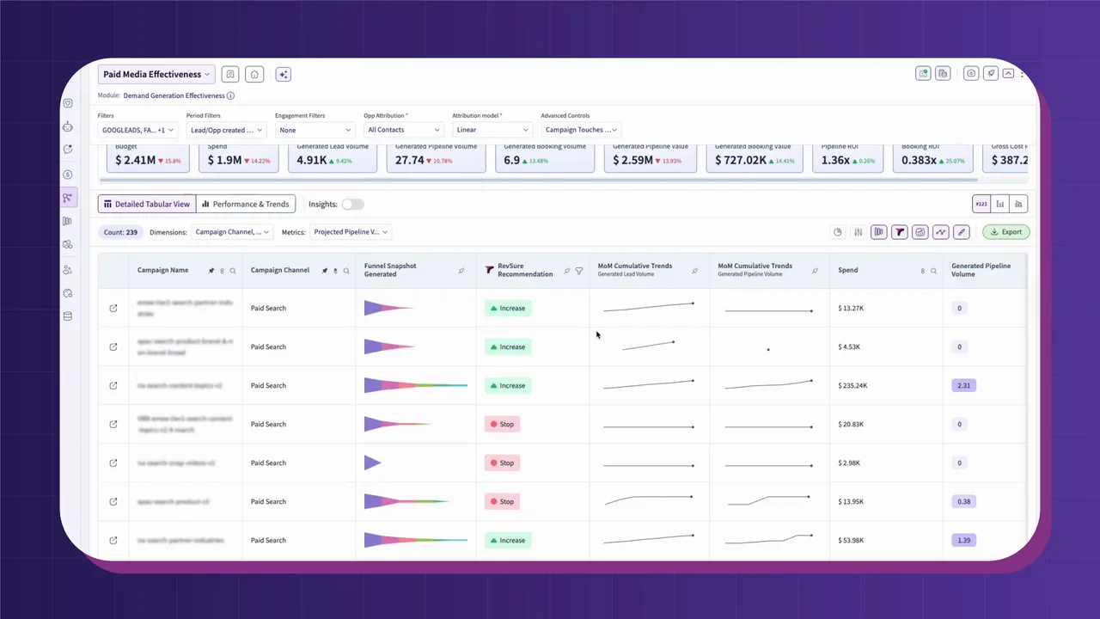Open the external link icon in the first row
The height and width of the screenshot is (619, 1100).
pyautogui.click(x=113, y=308)
